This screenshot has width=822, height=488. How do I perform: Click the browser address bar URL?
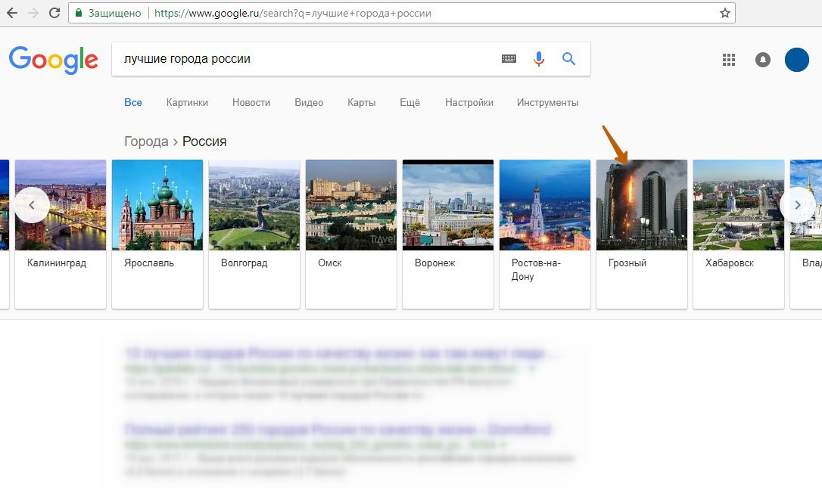click(x=292, y=13)
